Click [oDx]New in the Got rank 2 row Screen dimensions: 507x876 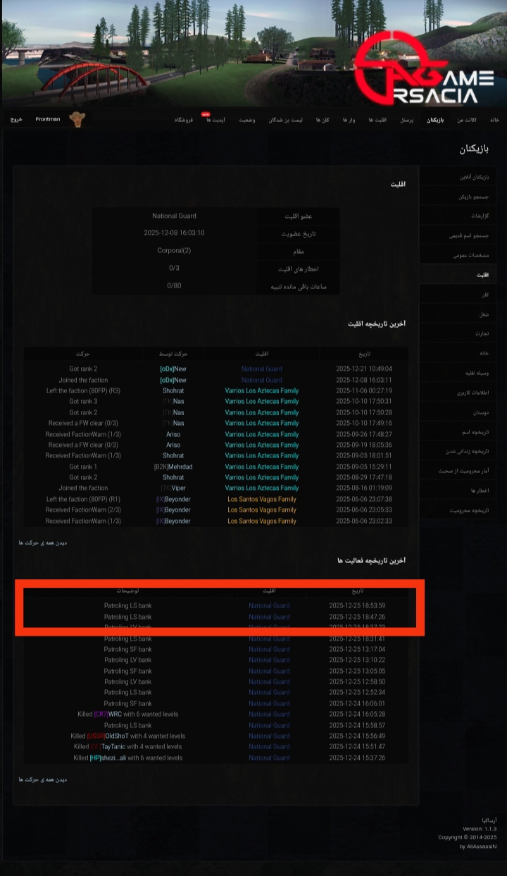173,369
